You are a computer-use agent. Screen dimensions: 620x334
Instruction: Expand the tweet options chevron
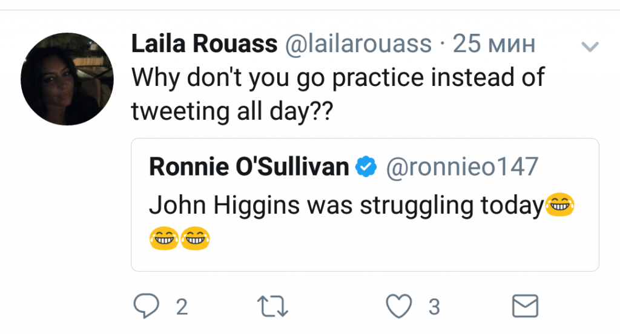(x=589, y=47)
